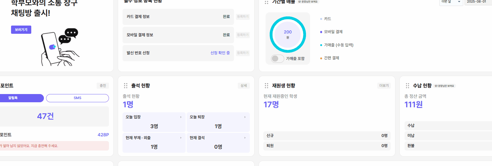Click the 상세 button in 출석 현황
The width and height of the screenshot is (492, 166).
tap(243, 86)
